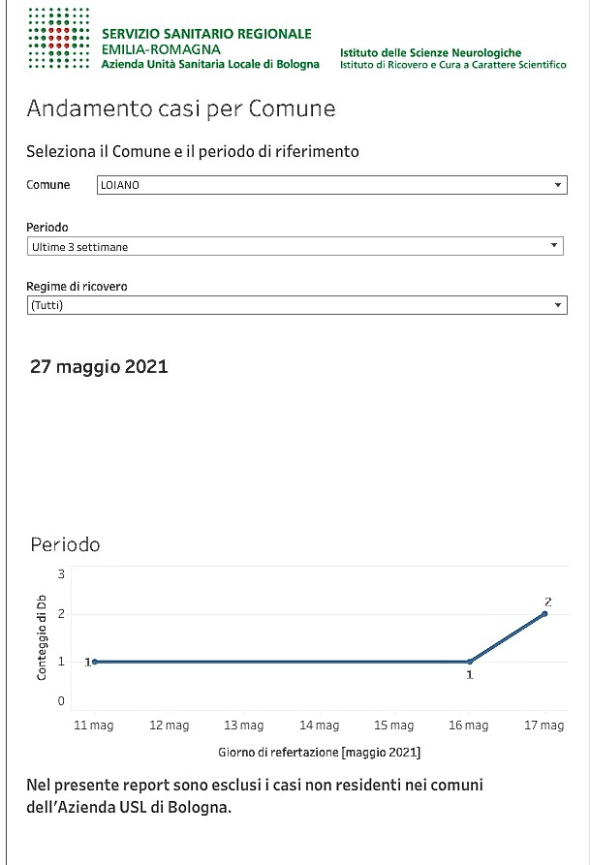Click the (Tutti) regime selection box

pyautogui.click(x=296, y=305)
